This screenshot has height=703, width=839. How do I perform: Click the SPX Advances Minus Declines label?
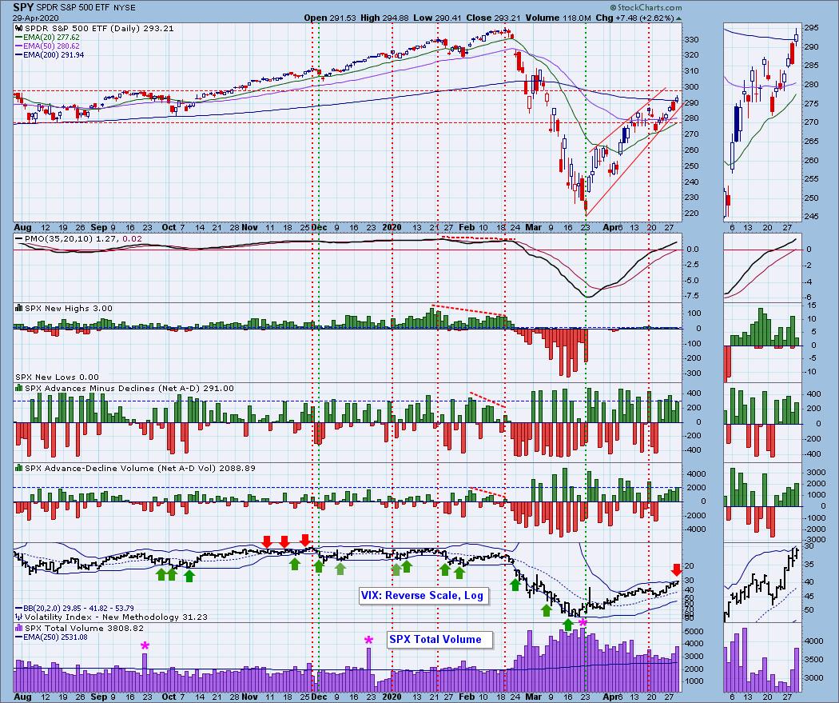(125, 388)
